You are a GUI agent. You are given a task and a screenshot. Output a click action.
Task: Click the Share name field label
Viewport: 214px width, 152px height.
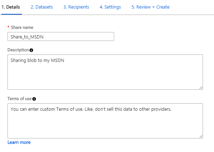click(x=22, y=27)
